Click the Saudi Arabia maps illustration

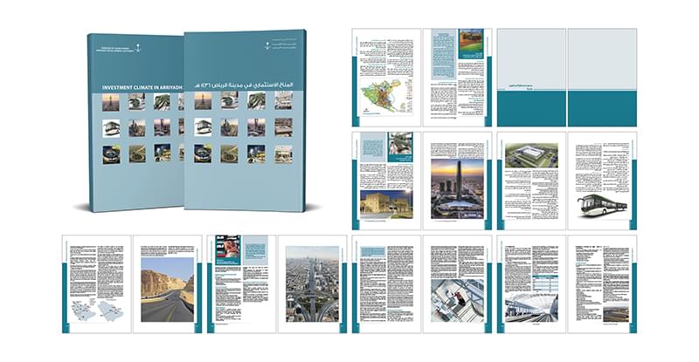point(98,311)
